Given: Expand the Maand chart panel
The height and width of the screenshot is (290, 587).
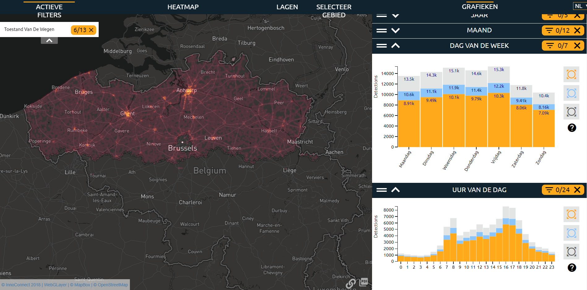Looking at the screenshot, I should [396, 31].
